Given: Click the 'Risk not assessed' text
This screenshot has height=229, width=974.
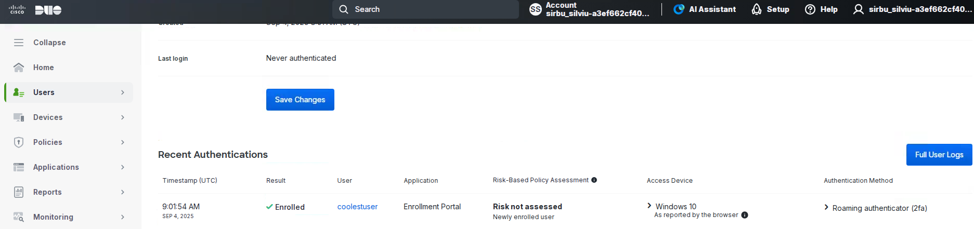Looking at the screenshot, I should point(527,207).
